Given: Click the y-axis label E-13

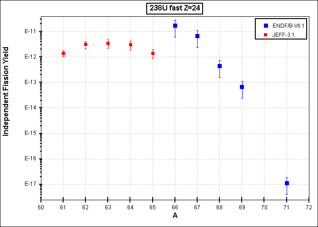Looking at the screenshot, I should click(x=30, y=82).
